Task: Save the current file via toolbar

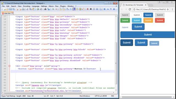Action: point(10,9)
